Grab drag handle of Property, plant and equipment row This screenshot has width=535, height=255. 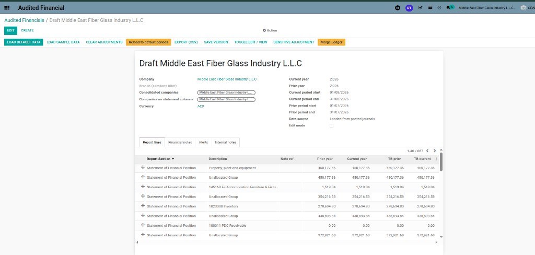point(143,168)
